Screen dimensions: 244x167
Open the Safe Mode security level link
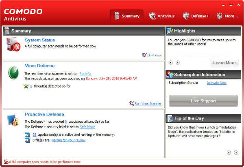[87, 127]
